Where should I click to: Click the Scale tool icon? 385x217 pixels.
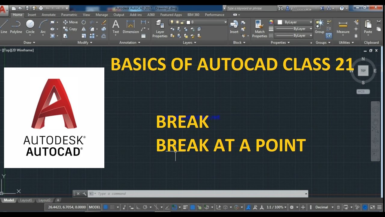[x=84, y=36]
